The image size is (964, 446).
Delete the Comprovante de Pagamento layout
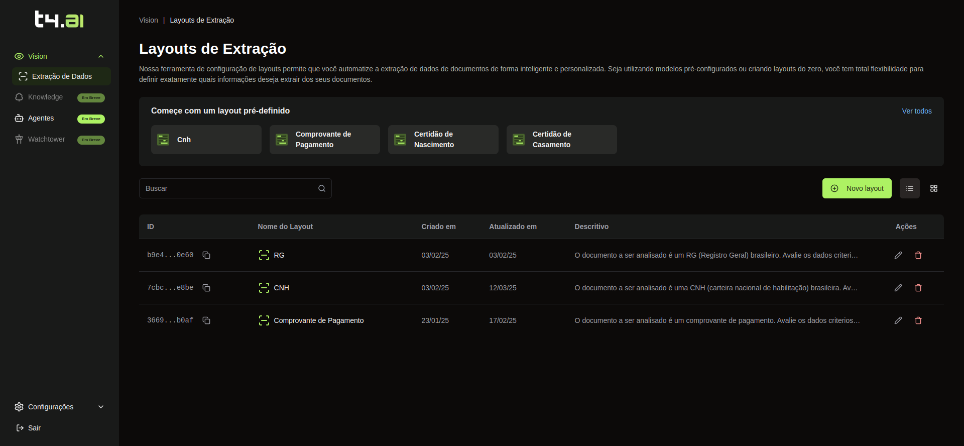[918, 320]
